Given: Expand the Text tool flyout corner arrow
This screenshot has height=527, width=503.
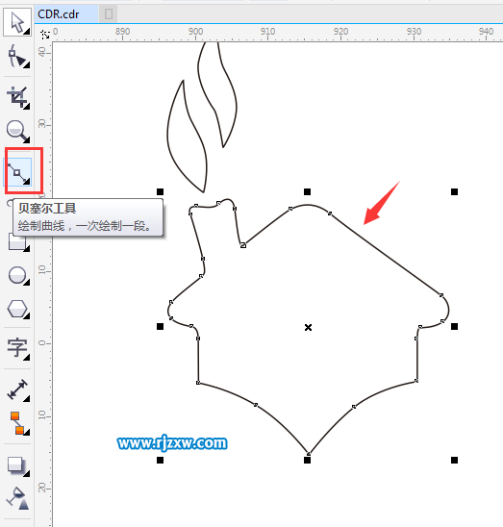Looking at the screenshot, I should [27, 358].
